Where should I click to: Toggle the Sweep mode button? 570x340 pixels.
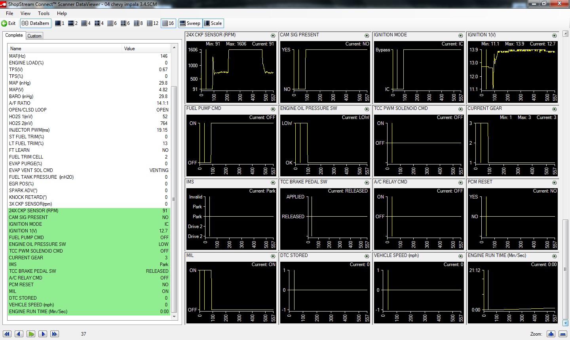click(x=190, y=23)
